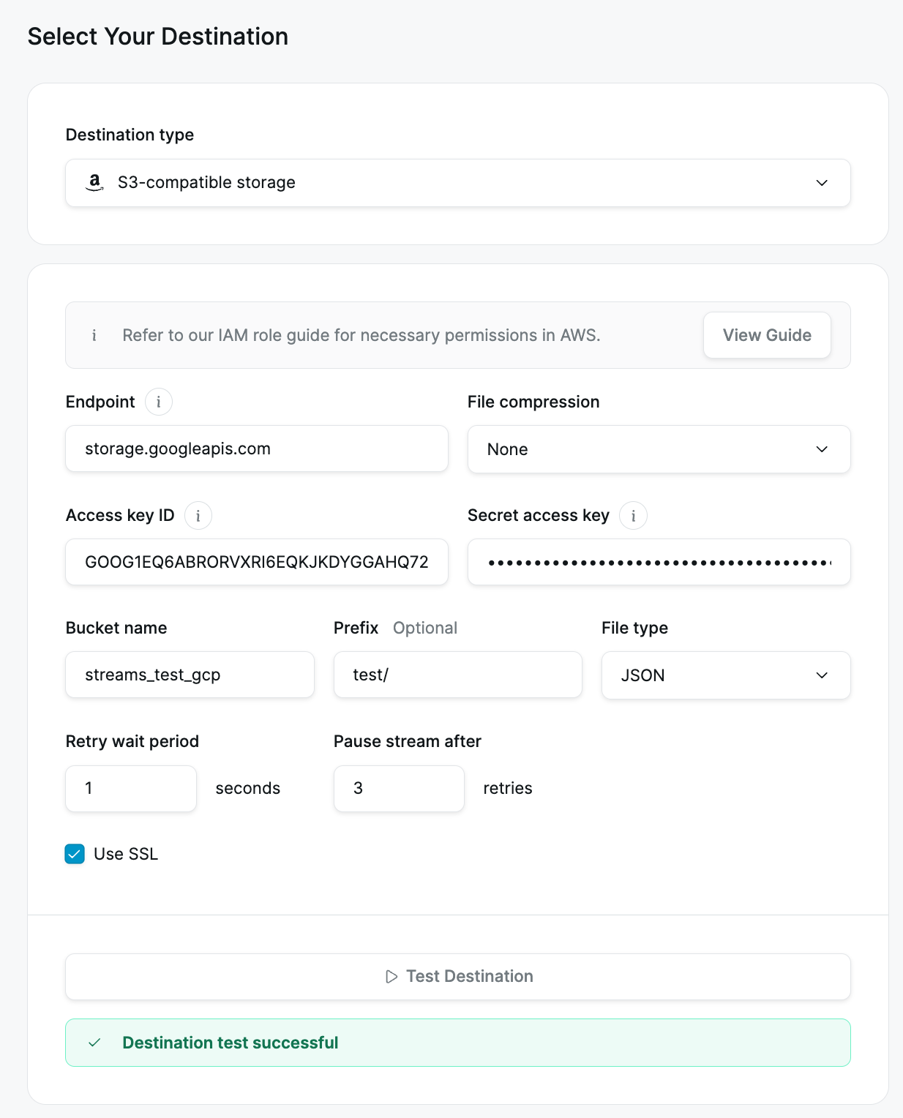Uncheck the Use SSL checkbox
This screenshot has width=903, height=1118.
[x=75, y=854]
